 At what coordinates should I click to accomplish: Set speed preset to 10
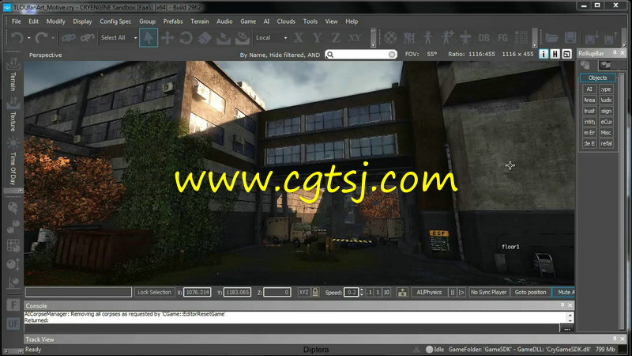[x=386, y=292]
